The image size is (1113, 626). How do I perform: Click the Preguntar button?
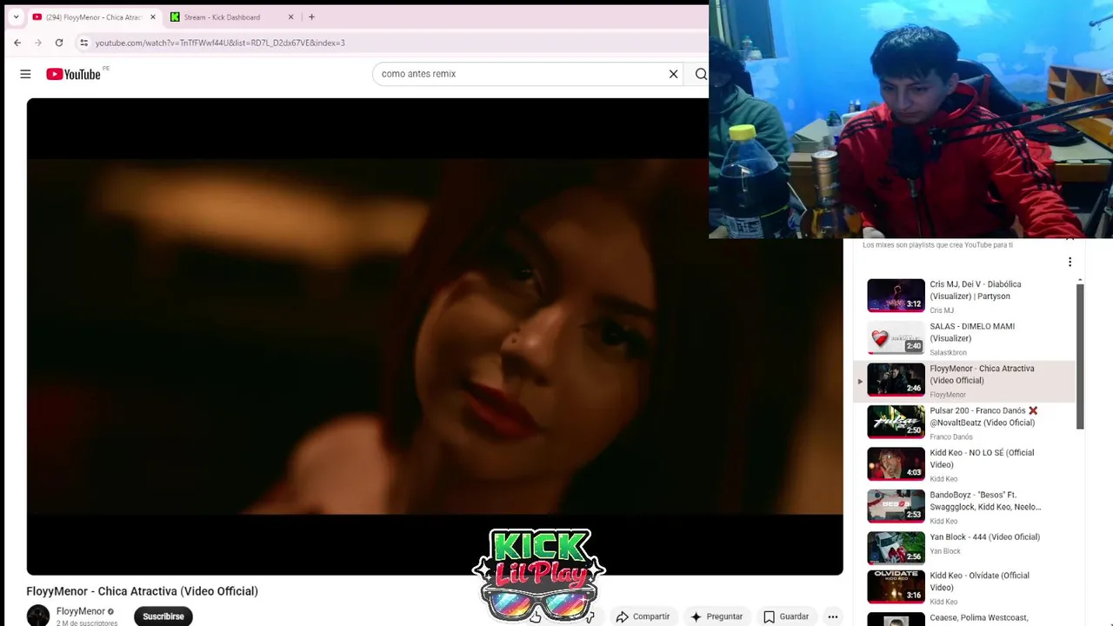click(716, 616)
